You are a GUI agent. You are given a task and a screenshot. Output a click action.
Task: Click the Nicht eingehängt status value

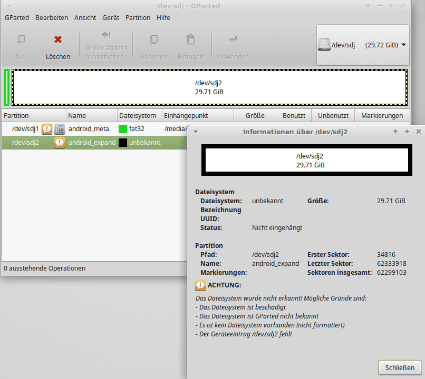(x=277, y=228)
